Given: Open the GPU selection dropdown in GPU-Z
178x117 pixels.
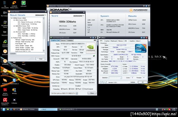Looking at the screenshot, I should [77, 93].
